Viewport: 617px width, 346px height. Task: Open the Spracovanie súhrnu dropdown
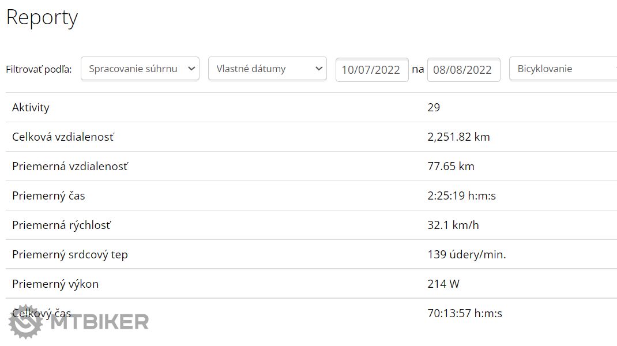(x=140, y=69)
